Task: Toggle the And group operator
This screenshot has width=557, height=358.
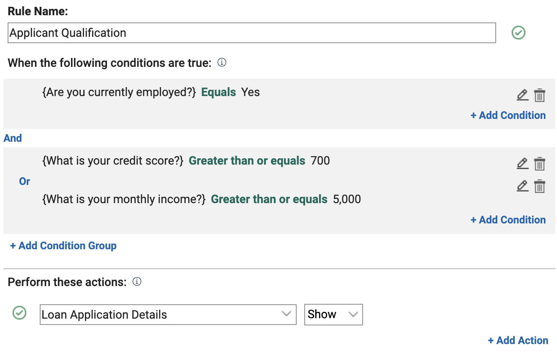Action: coord(13,138)
